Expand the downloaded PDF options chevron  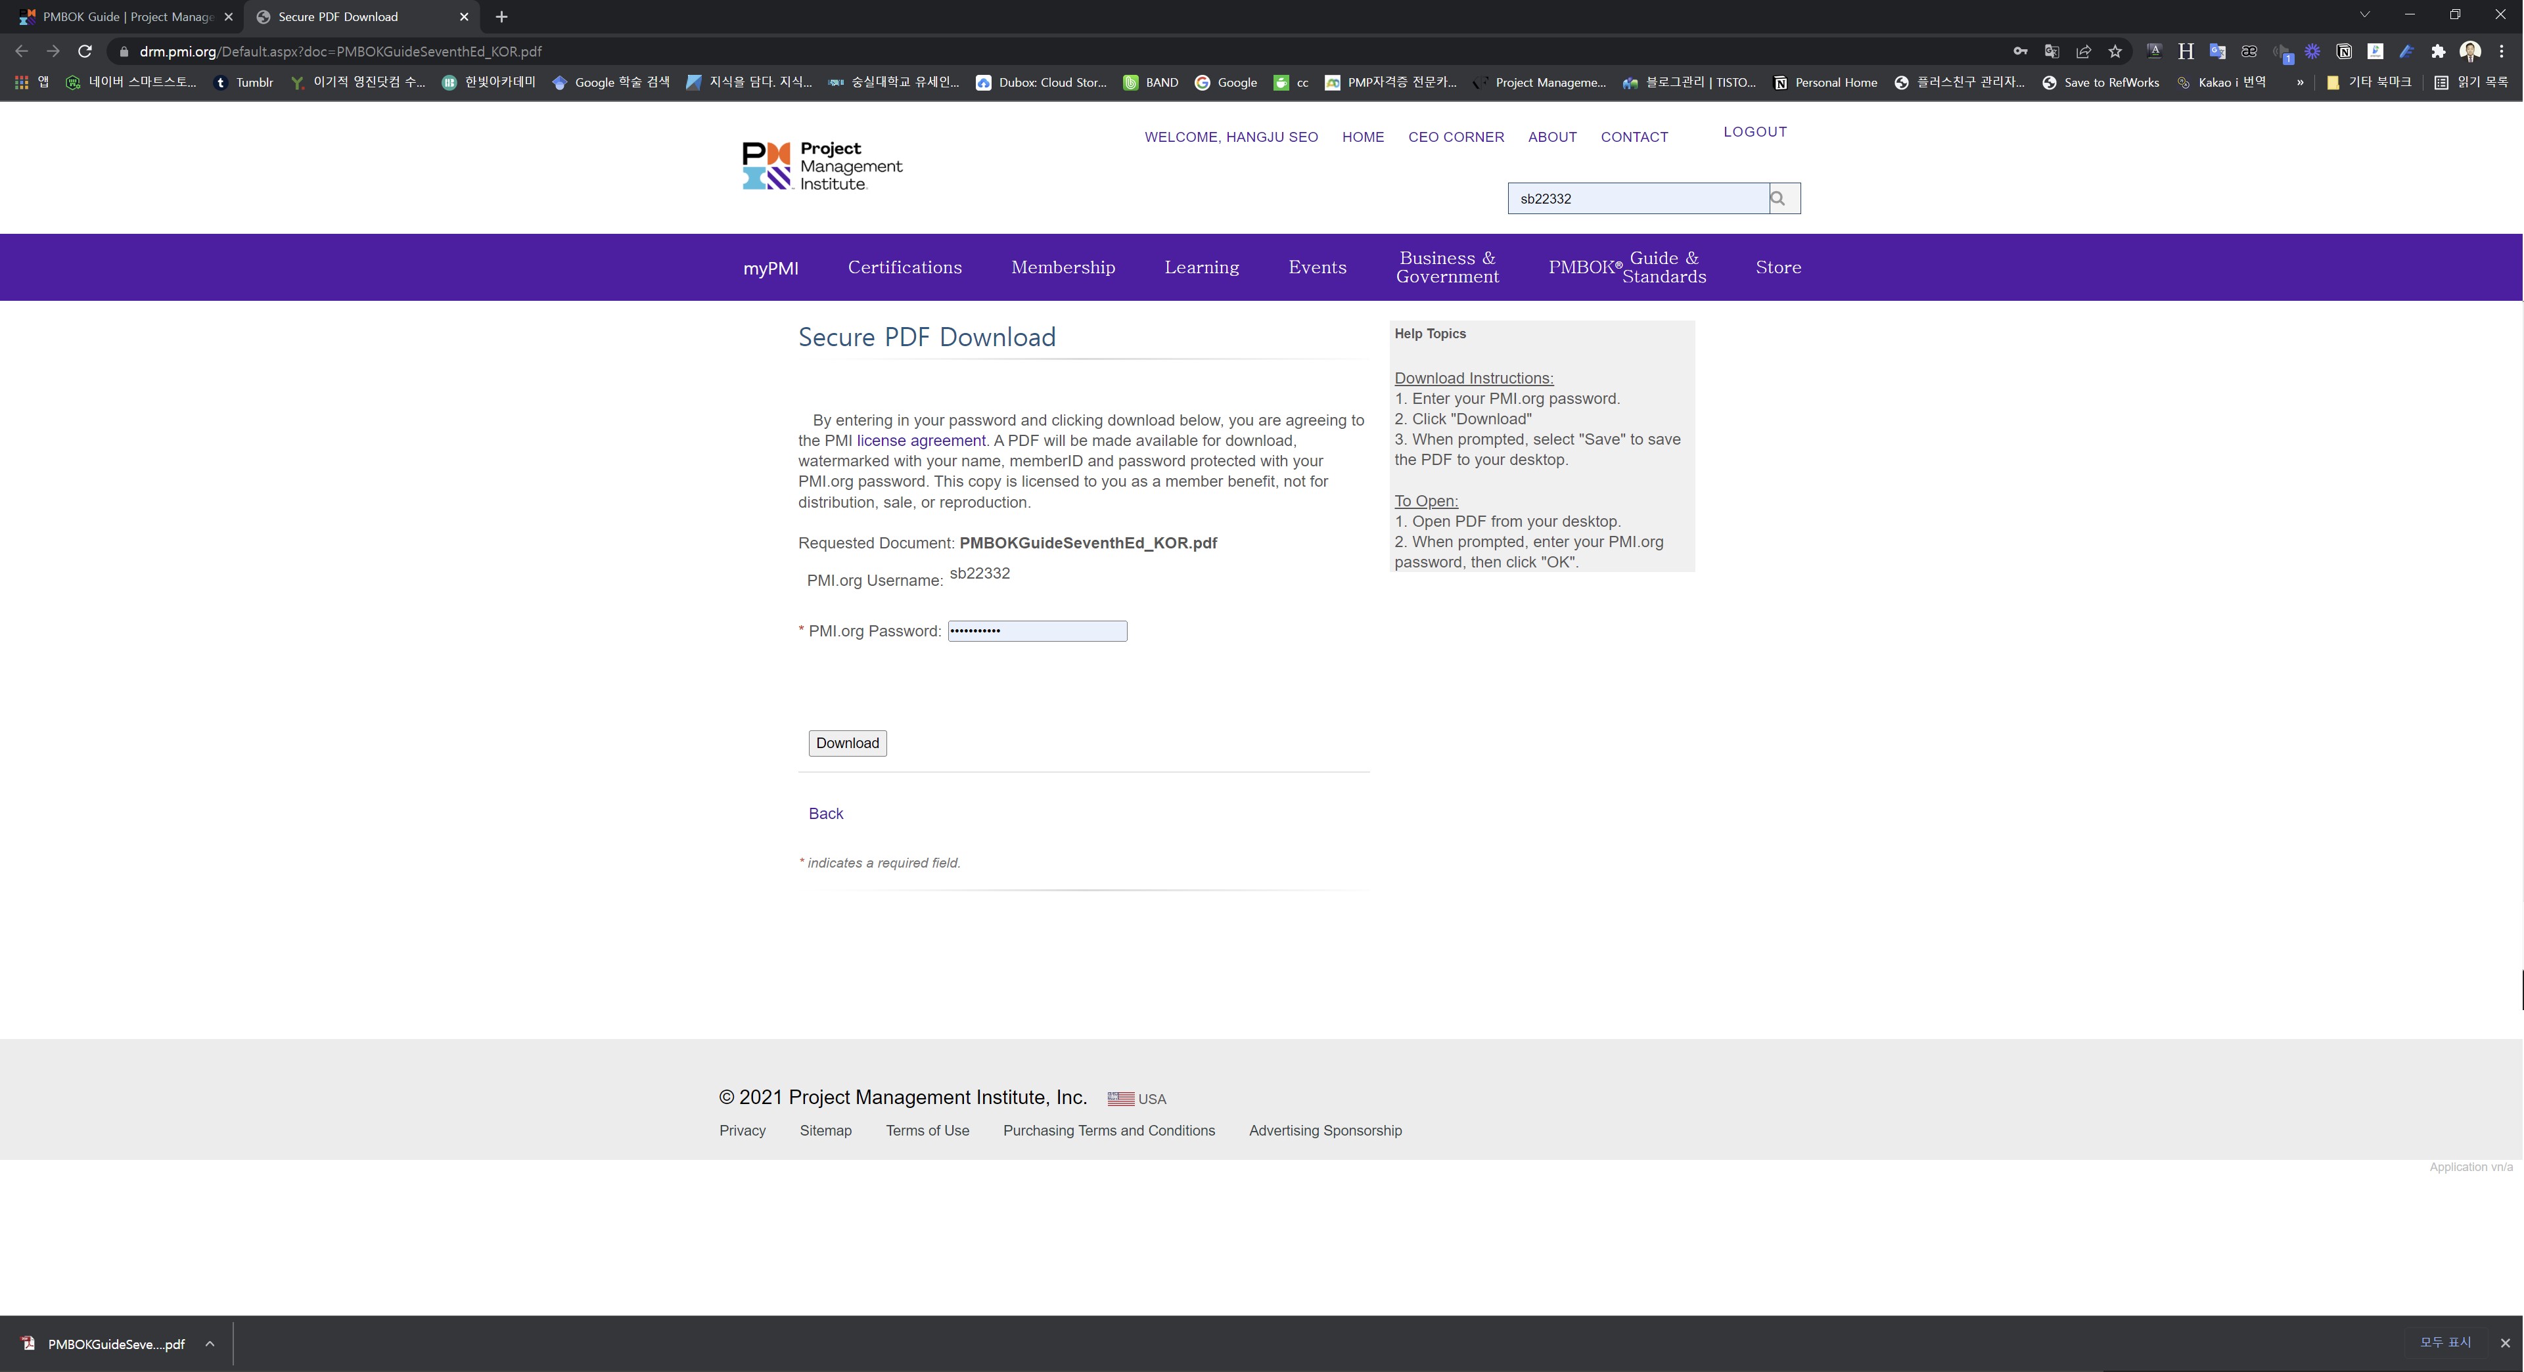click(210, 1344)
